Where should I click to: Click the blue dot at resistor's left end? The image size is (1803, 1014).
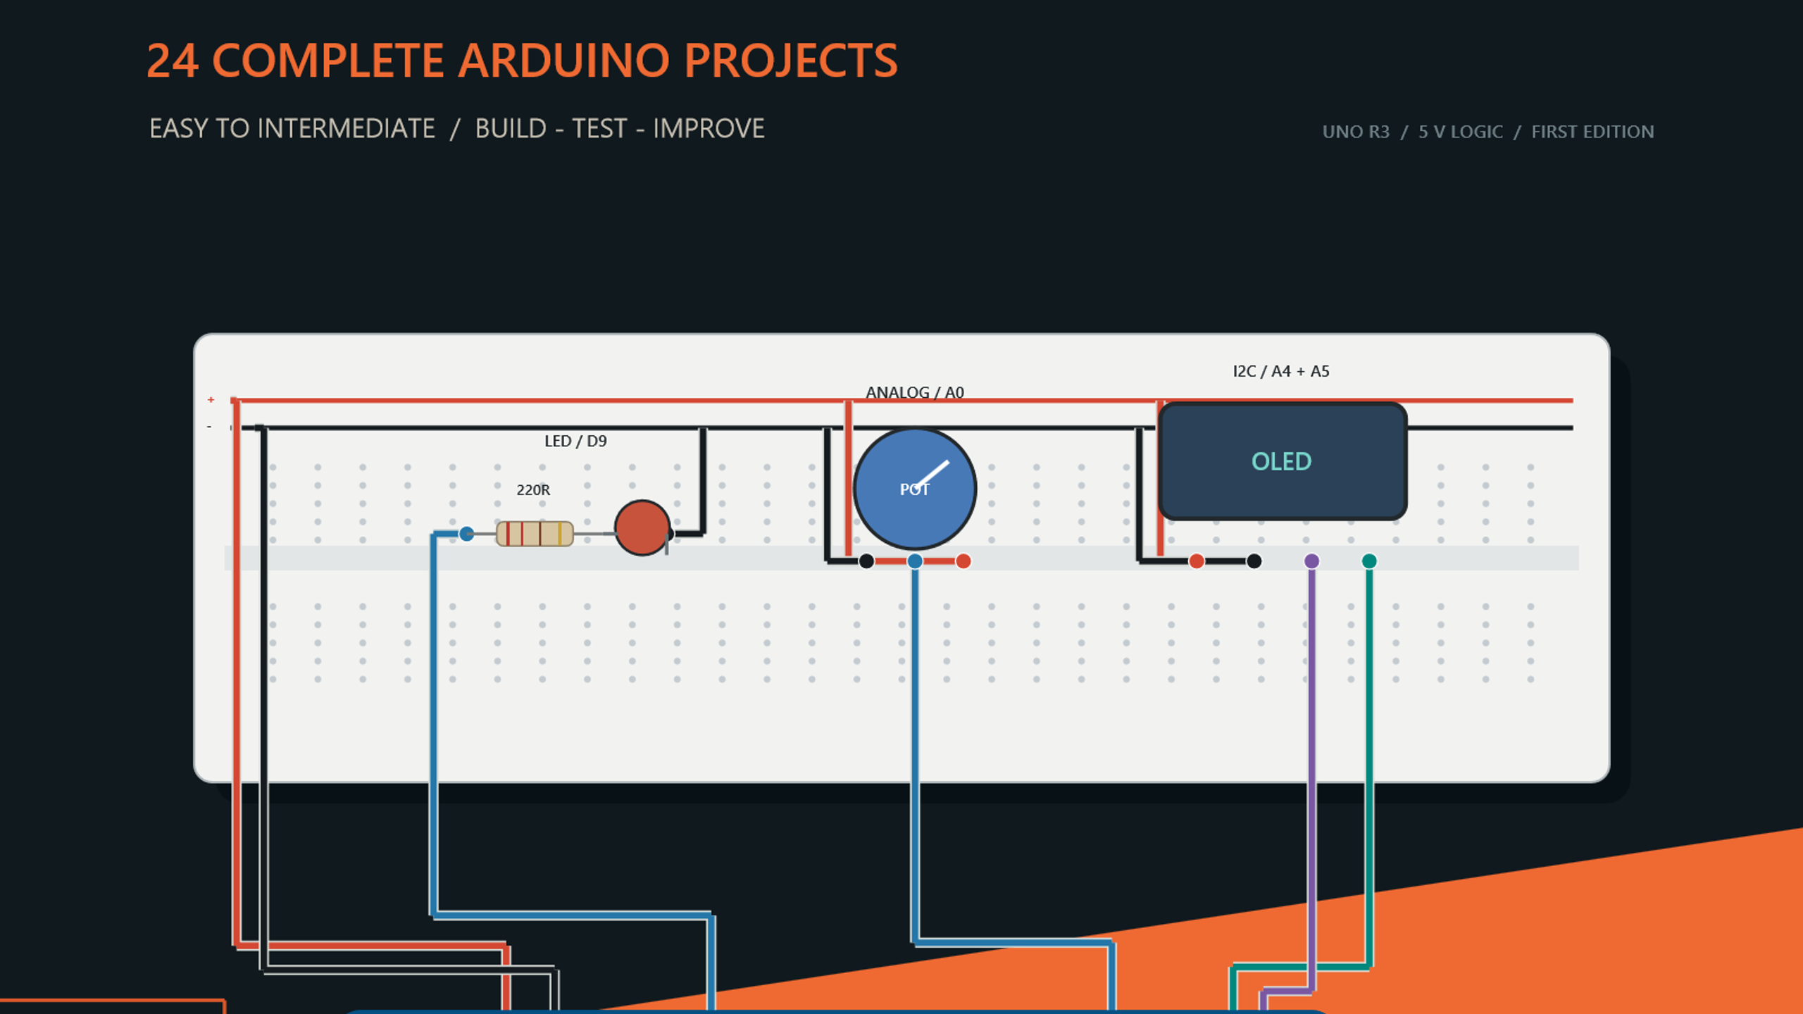pyautogui.click(x=466, y=534)
